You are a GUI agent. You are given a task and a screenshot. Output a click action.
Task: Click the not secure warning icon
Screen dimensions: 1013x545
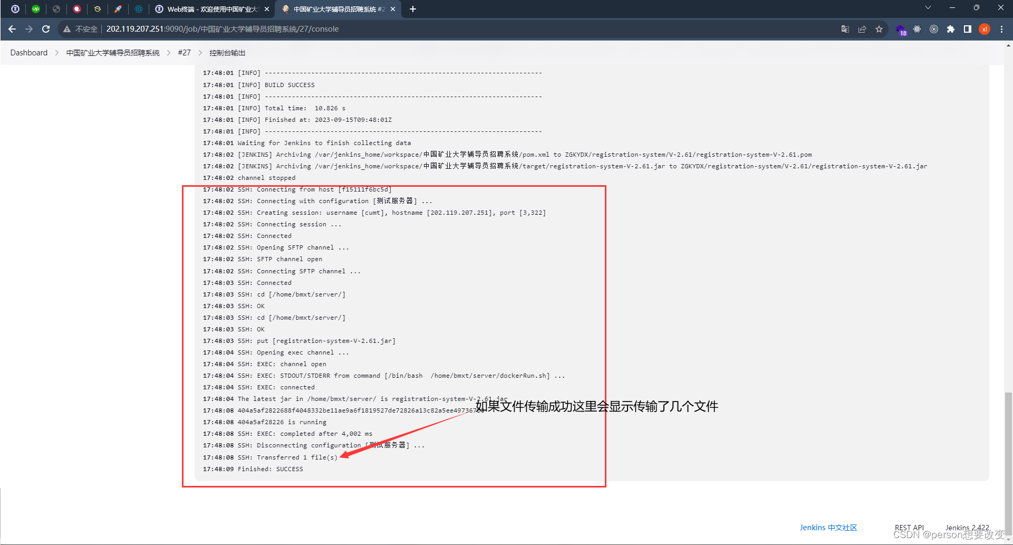pos(67,29)
